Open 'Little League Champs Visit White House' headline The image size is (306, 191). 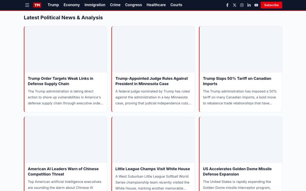153,169
